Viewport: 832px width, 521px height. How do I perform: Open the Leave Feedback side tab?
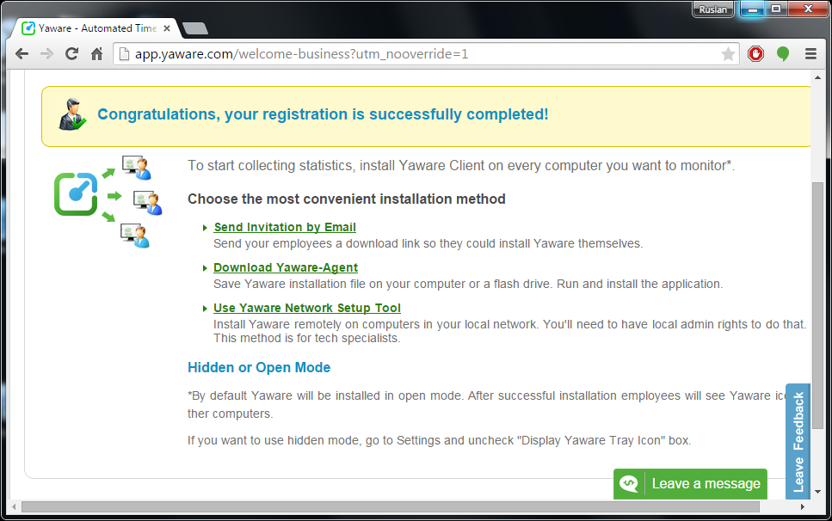tap(798, 442)
